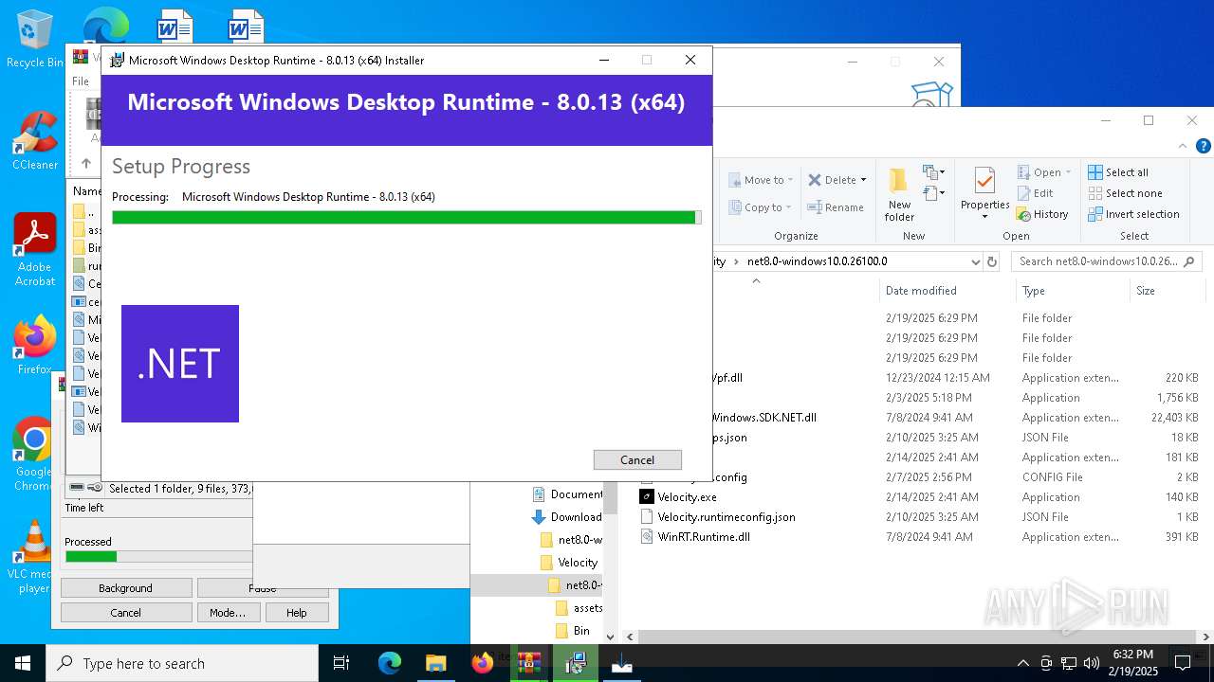Collapse the Explorer ribbon chevron
The width and height of the screenshot is (1214, 682).
click(1182, 146)
